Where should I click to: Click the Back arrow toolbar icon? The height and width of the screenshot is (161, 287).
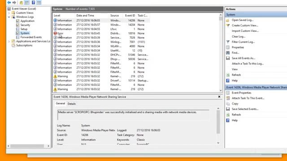[x=9, y=3]
